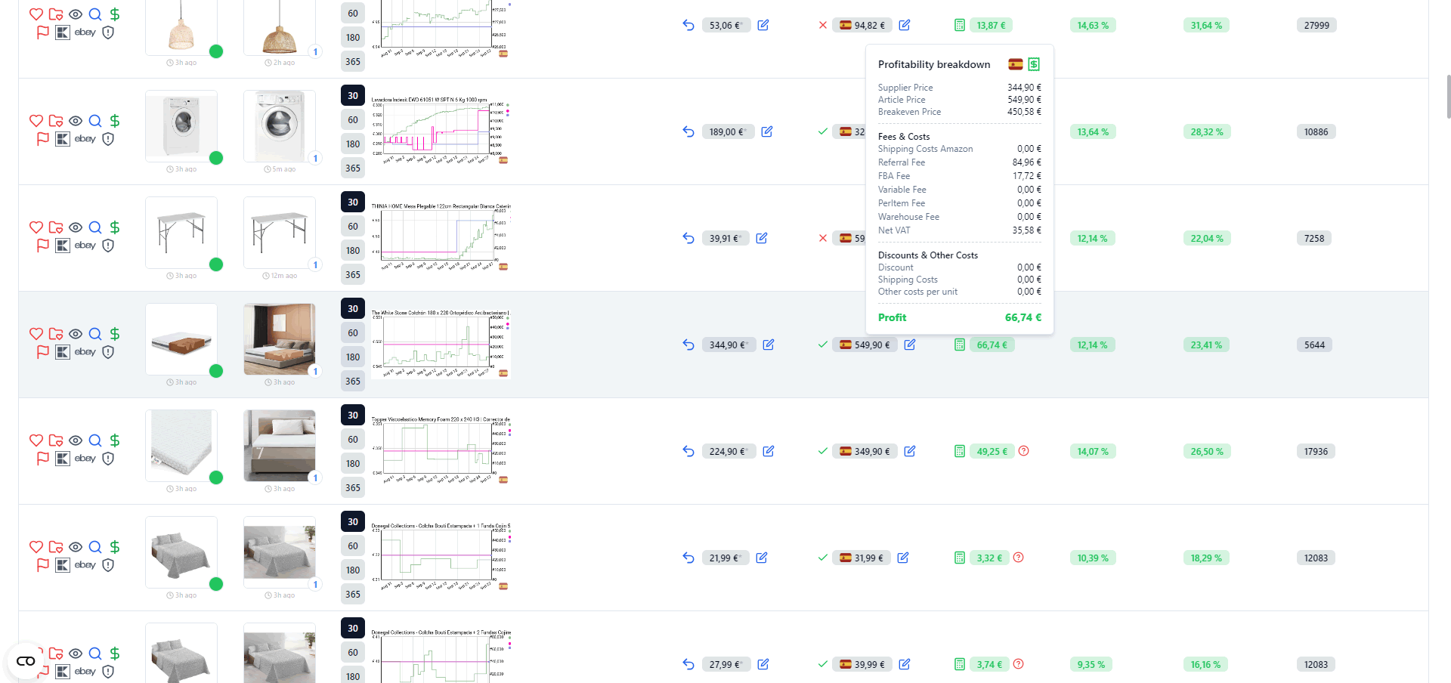Toggle the eye icon on the 21,99 € bedspread row
1451x683 pixels.
(x=76, y=547)
